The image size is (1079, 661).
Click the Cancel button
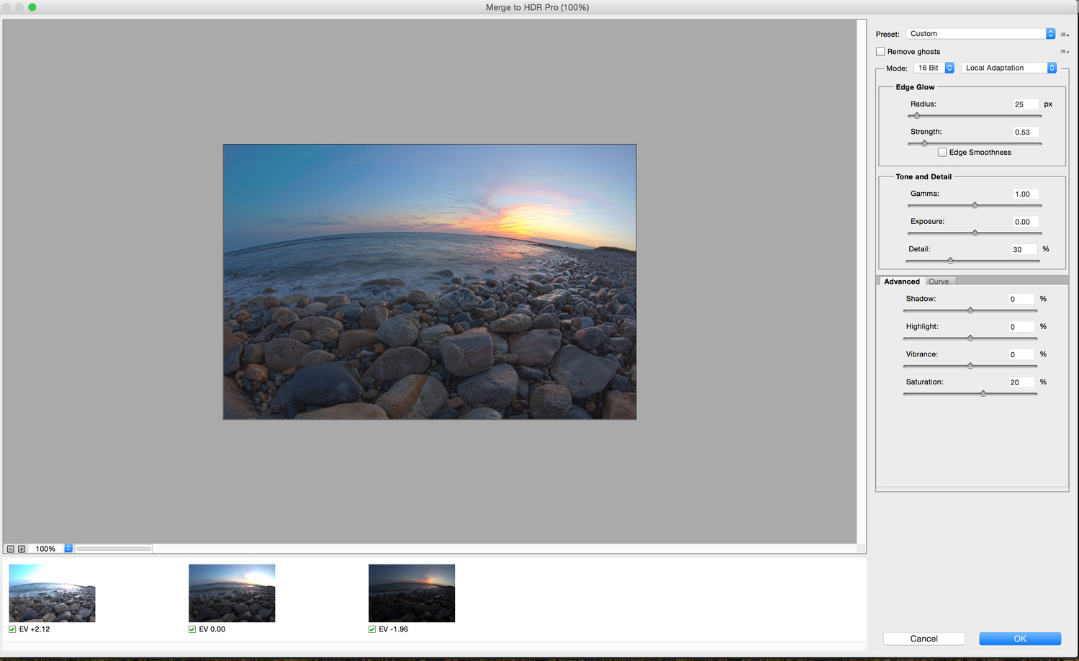pyautogui.click(x=924, y=639)
